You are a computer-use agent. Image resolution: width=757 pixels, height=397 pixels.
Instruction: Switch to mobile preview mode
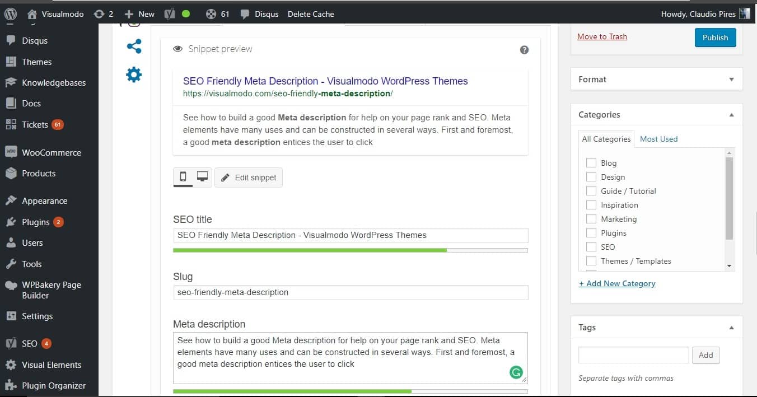click(x=183, y=178)
